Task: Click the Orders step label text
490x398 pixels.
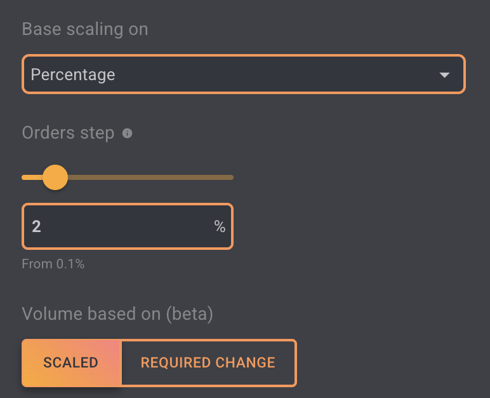Action: [68, 133]
